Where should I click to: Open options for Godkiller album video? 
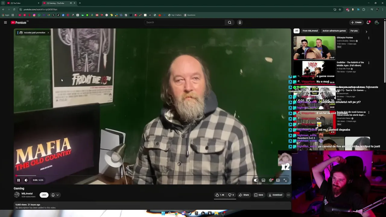click(x=369, y=63)
